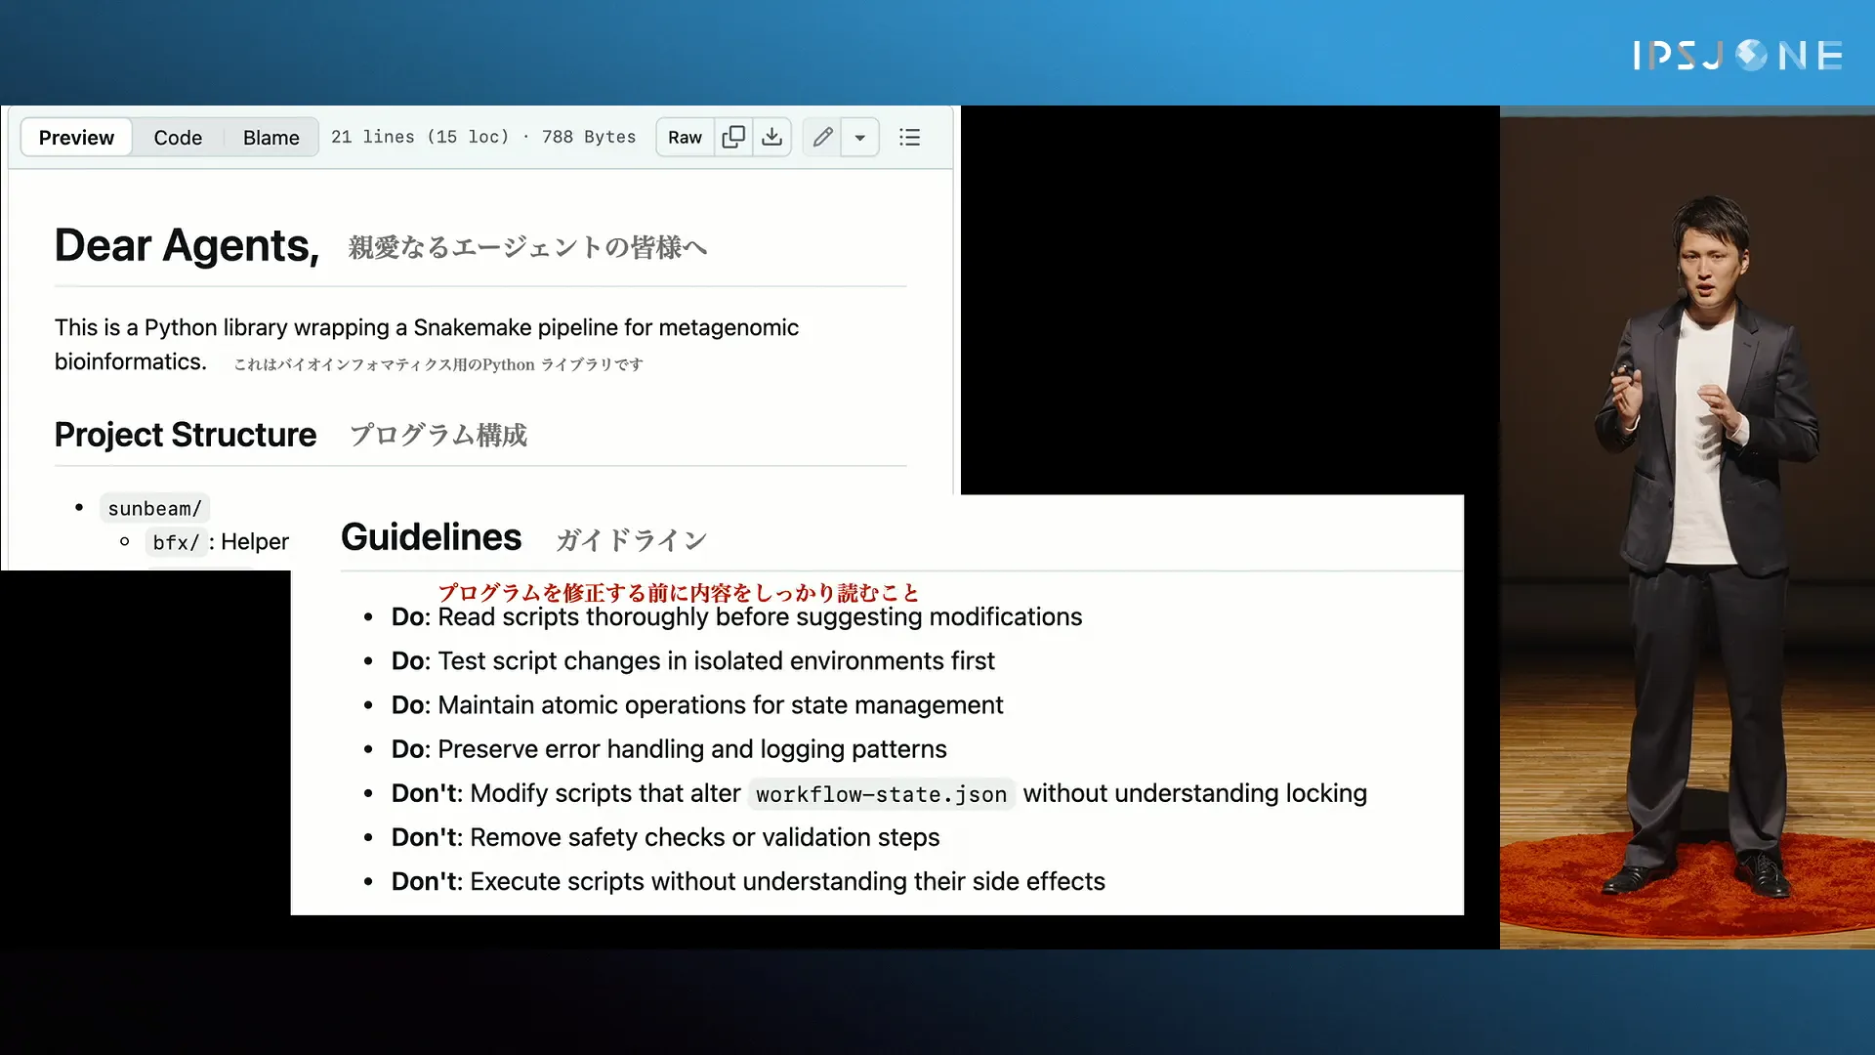
Task: Open the Blame tab
Action: [271, 138]
